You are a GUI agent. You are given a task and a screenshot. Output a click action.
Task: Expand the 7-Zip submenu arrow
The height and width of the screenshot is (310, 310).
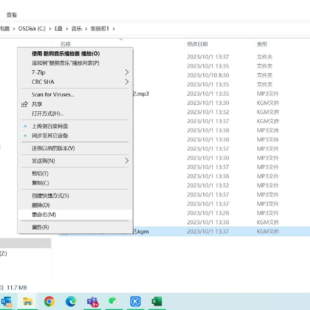pyautogui.click(x=127, y=72)
